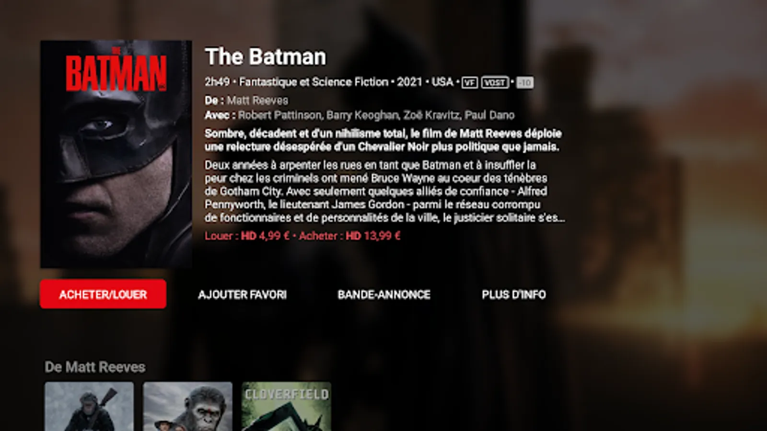Open second ape movie thumbnail
767x431 pixels.
coord(187,407)
